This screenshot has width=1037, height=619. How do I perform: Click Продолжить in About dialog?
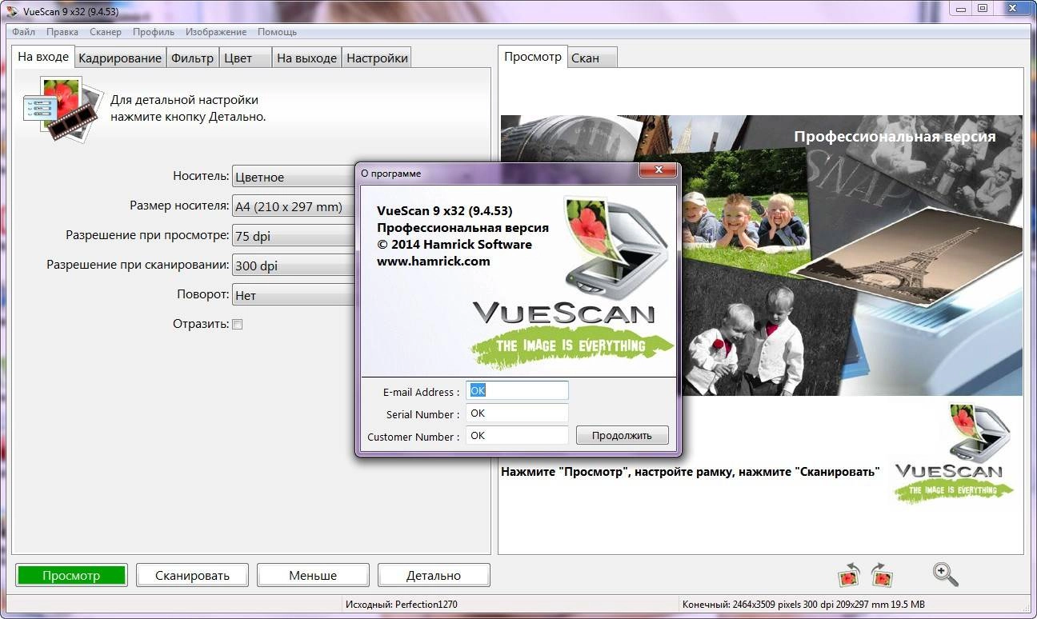(622, 436)
